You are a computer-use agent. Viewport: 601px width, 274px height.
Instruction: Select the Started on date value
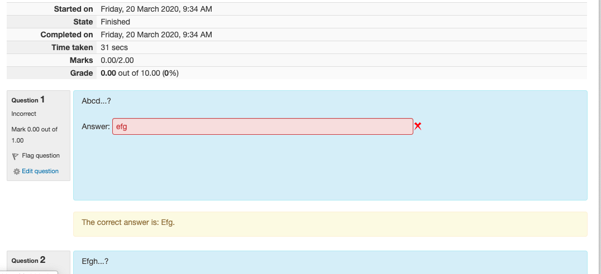pyautogui.click(x=156, y=9)
